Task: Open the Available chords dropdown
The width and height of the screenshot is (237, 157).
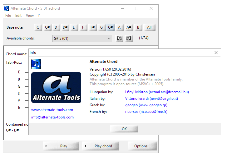Action: pyautogui.click(x=82, y=38)
